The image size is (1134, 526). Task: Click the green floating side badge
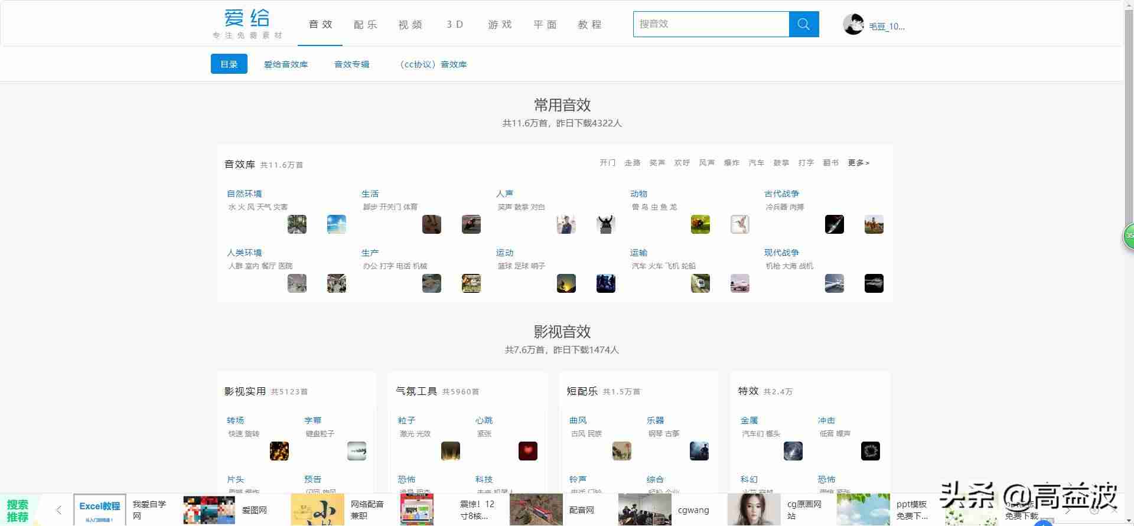pos(1128,236)
